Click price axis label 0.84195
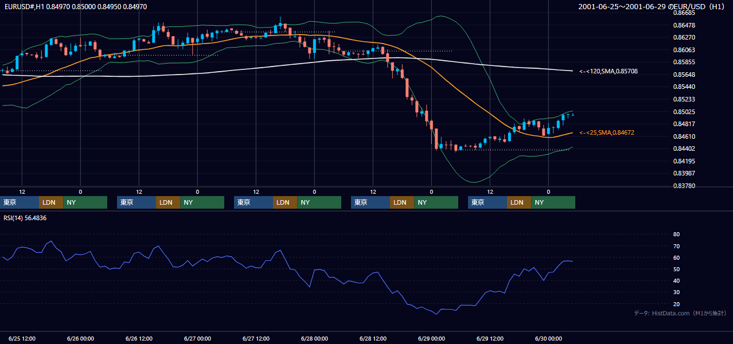733x344 pixels. [684, 161]
